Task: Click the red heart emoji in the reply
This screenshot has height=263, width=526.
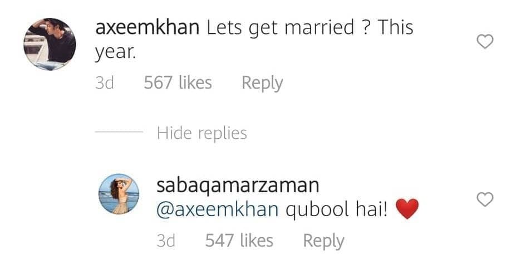Action: click(407, 209)
